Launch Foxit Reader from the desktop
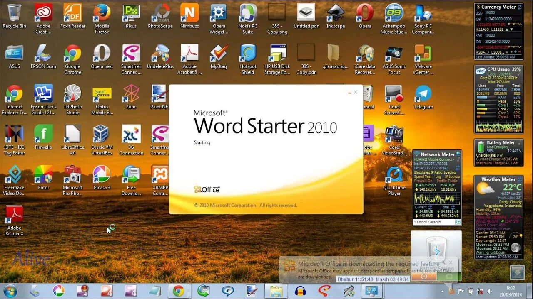Screen dimensions: 533x299 pyautogui.click(x=72, y=17)
